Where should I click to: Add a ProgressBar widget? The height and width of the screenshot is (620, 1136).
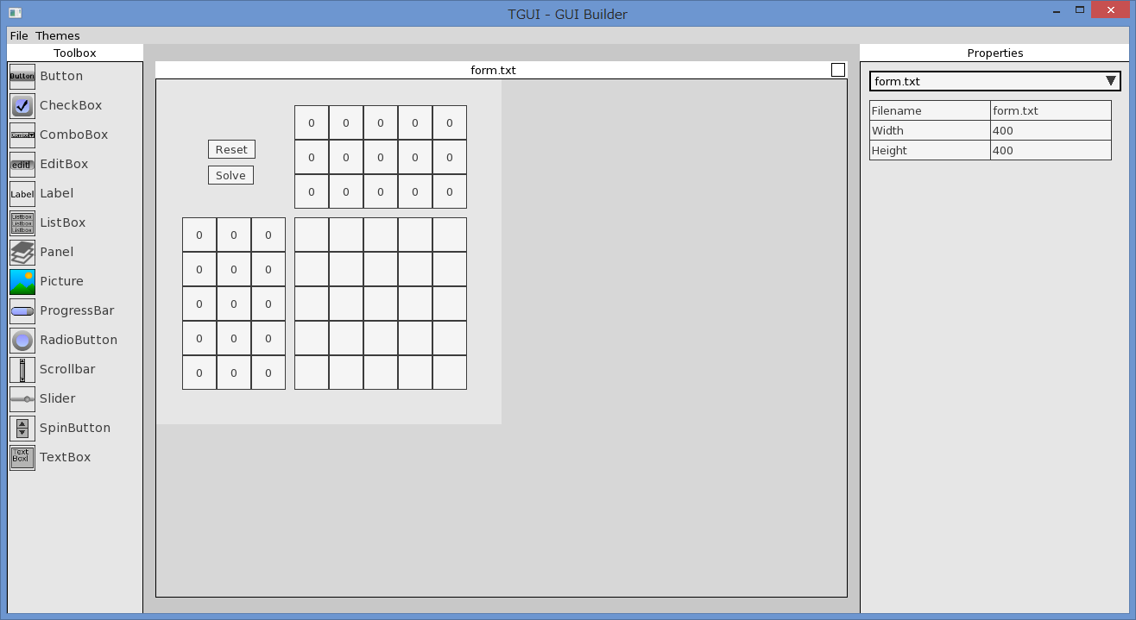(79, 310)
